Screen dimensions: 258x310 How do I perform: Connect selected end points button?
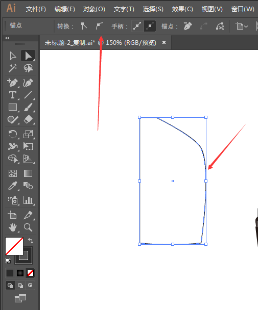[x=204, y=26]
